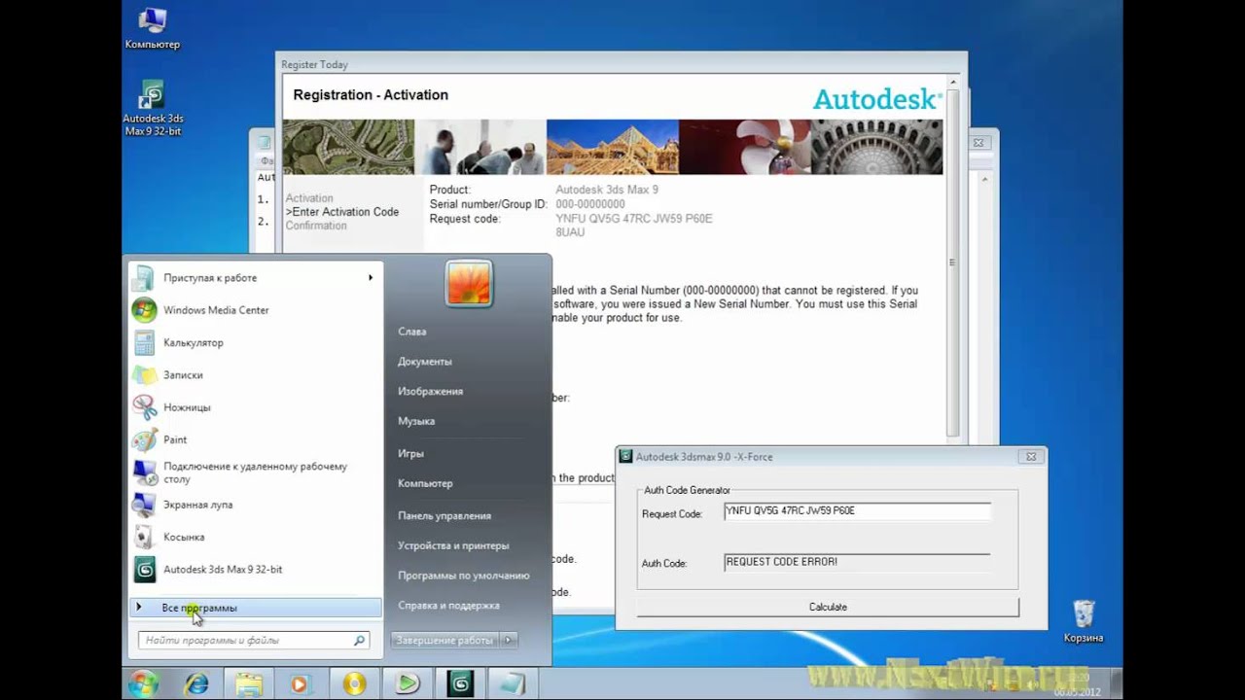The width and height of the screenshot is (1245, 700).
Task: Start the Ножницы snipping tool
Action: point(186,407)
